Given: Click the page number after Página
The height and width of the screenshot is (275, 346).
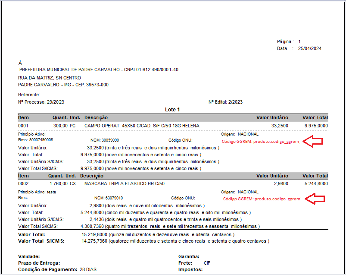Looking at the screenshot, I should click(x=299, y=41).
